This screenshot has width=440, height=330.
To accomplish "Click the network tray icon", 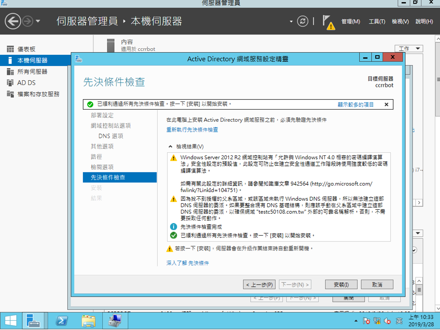I will click(x=377, y=321).
